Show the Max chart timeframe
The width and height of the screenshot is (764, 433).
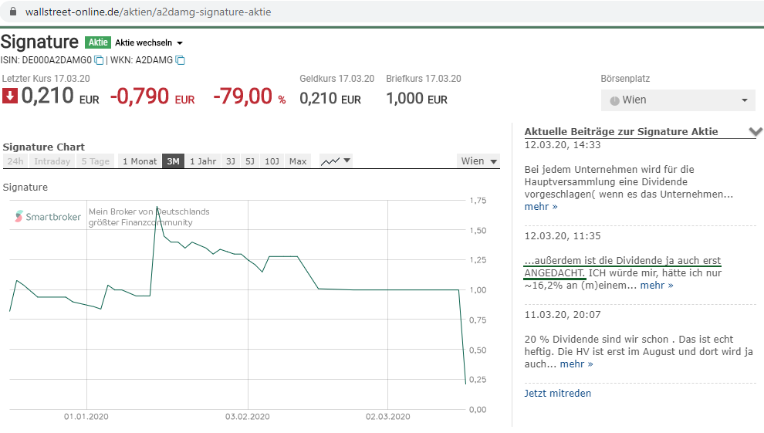click(298, 161)
